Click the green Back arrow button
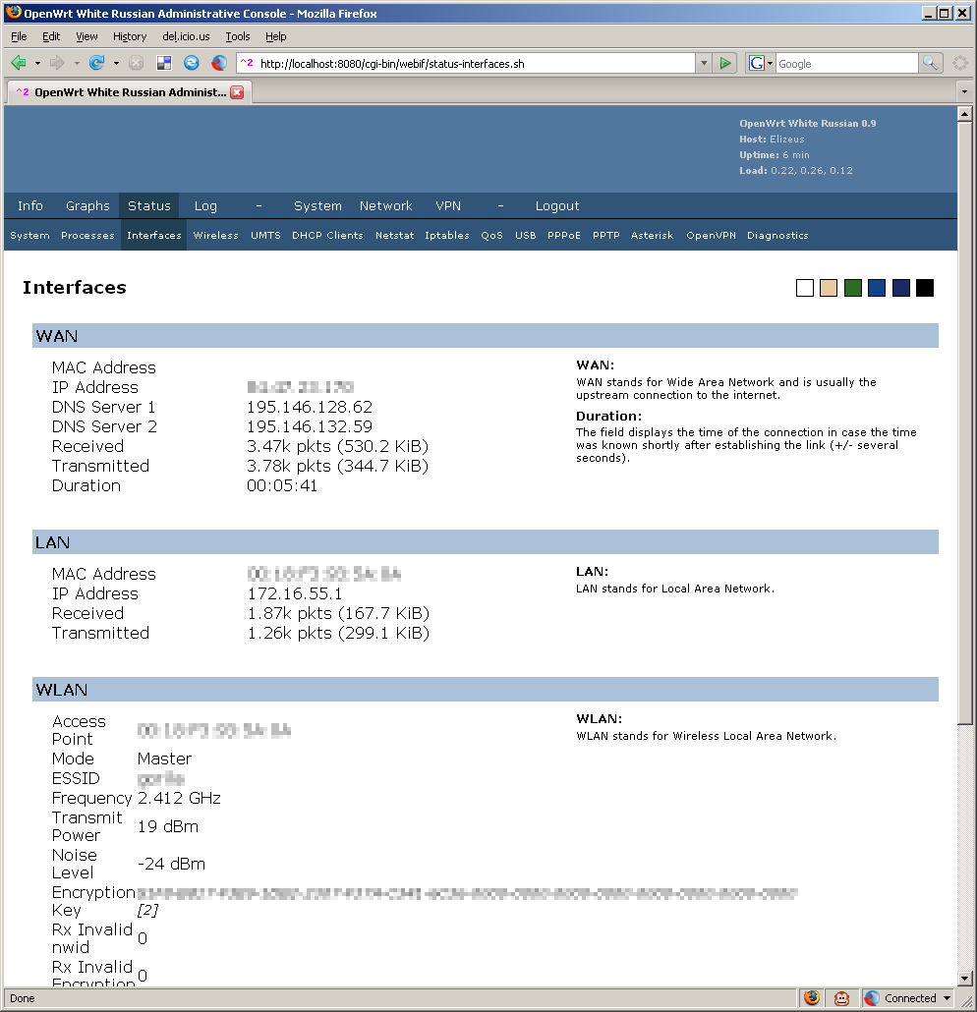Viewport: 977px width, 1012px height. [19, 63]
